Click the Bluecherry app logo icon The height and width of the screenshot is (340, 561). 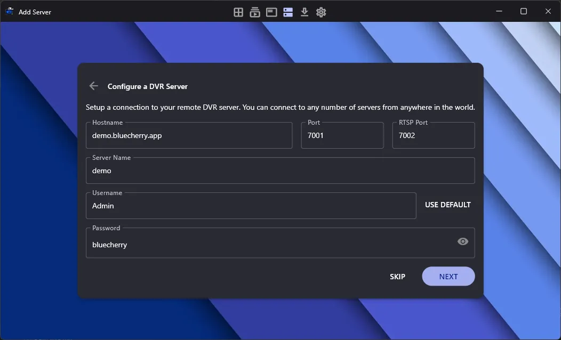9,11
